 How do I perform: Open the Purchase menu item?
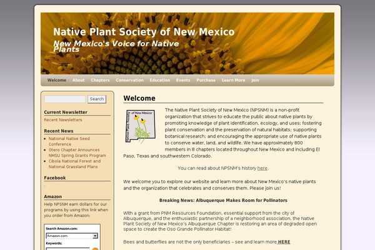pyautogui.click(x=206, y=80)
